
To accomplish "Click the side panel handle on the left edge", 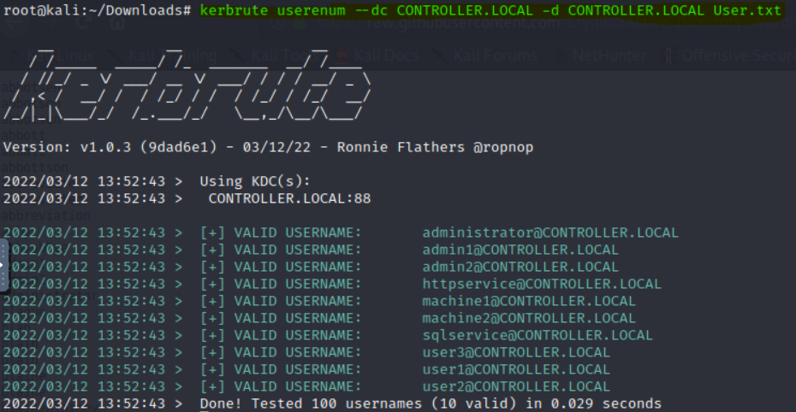I will coord(3,265).
